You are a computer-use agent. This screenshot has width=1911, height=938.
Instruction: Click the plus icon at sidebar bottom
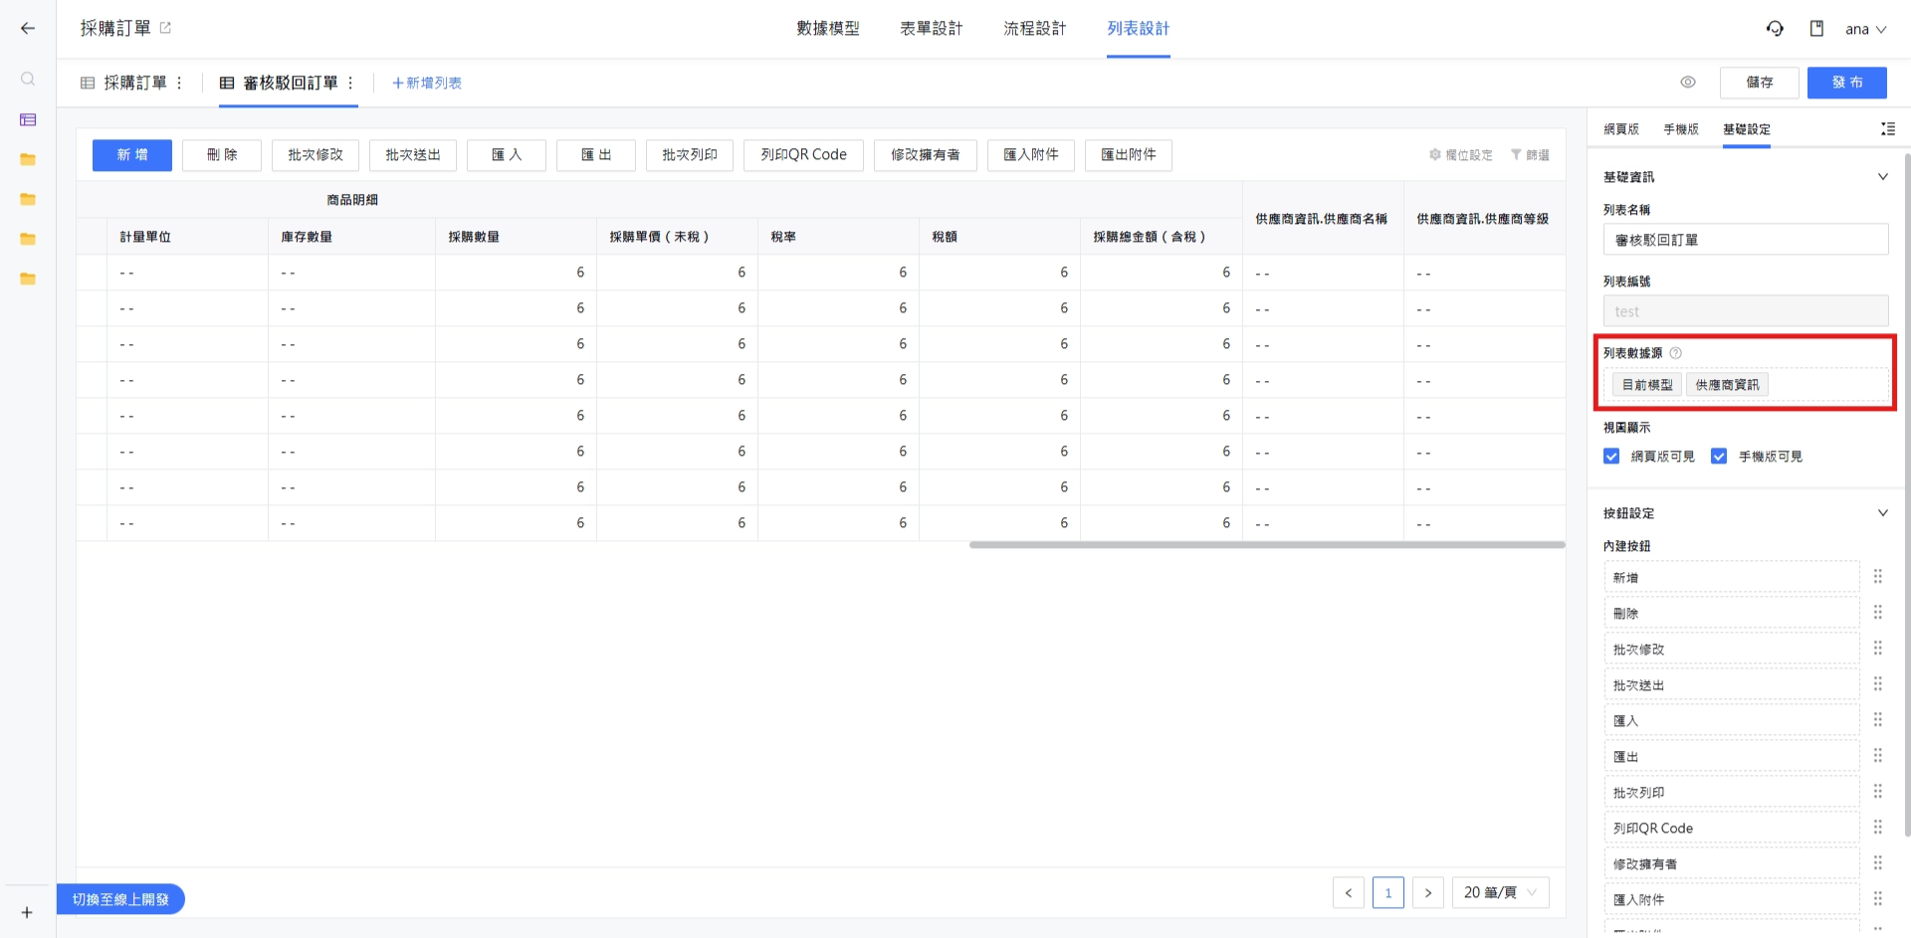click(x=27, y=912)
